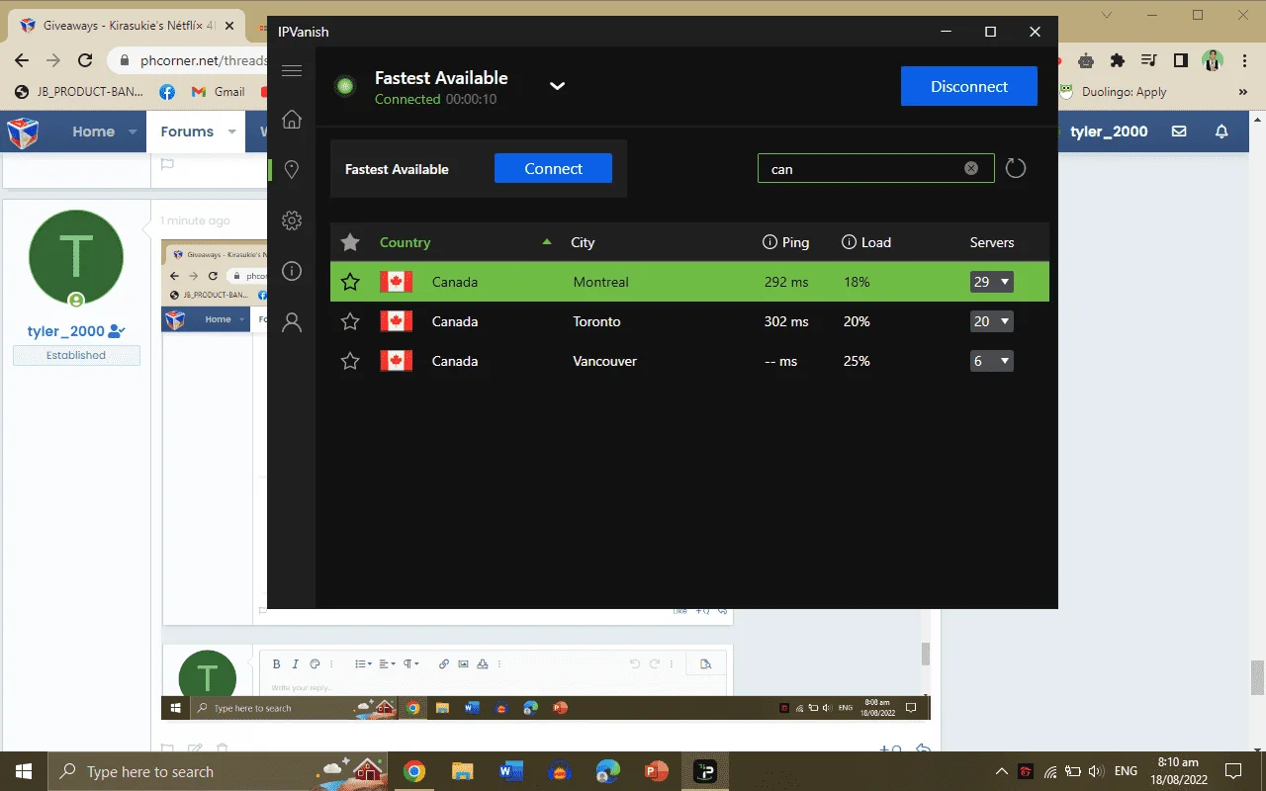1266x791 pixels.
Task: Click the Connect button beside Fastest Available
Action: (x=554, y=168)
